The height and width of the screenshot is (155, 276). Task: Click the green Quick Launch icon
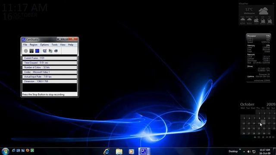click(x=32, y=150)
